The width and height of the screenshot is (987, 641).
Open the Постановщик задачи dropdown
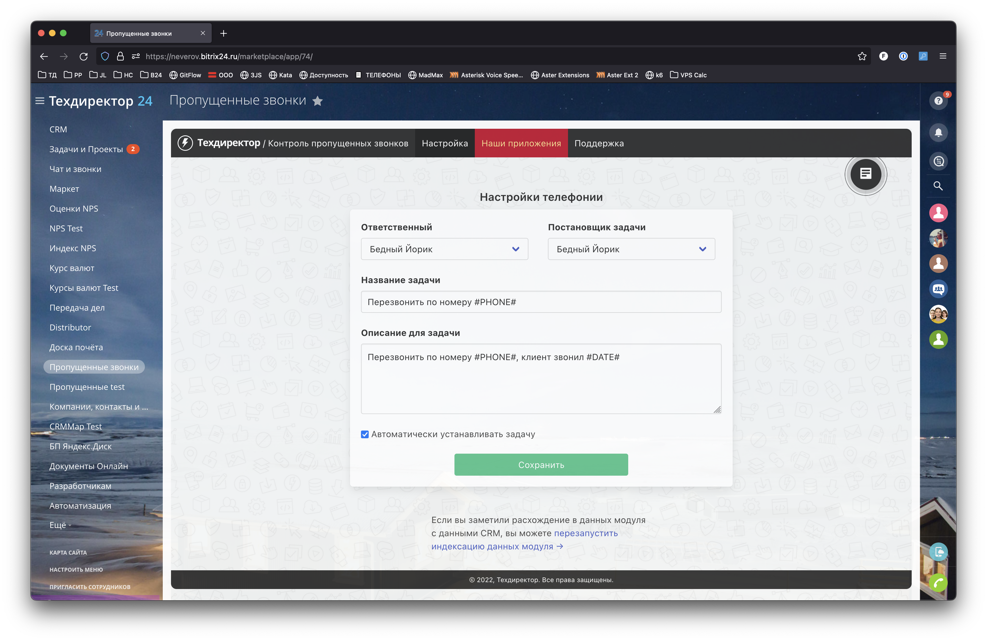(631, 249)
